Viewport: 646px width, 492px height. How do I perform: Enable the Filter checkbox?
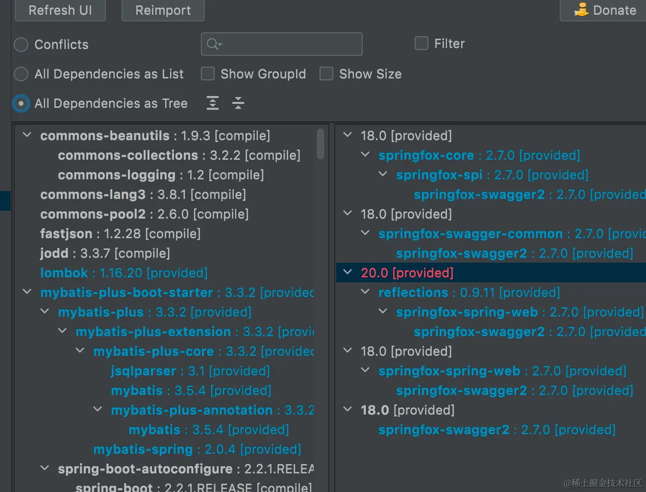click(x=422, y=43)
